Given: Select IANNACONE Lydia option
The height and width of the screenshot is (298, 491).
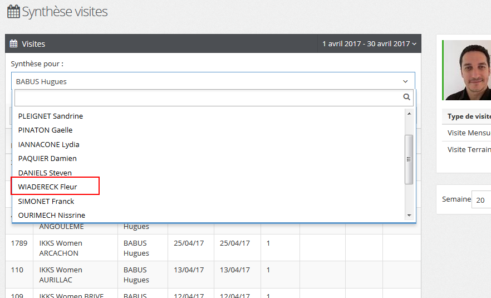Looking at the screenshot, I should click(x=49, y=144).
